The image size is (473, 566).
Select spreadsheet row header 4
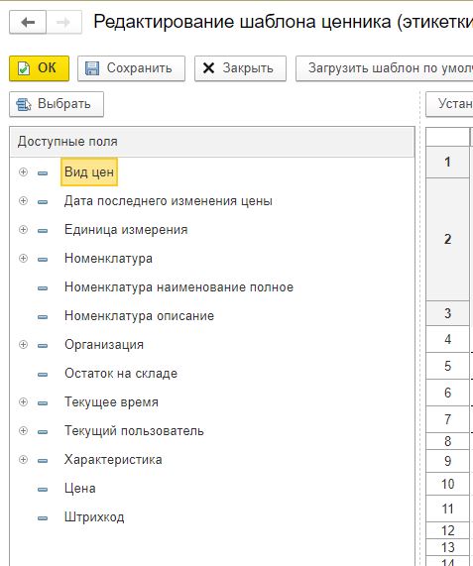coord(448,339)
